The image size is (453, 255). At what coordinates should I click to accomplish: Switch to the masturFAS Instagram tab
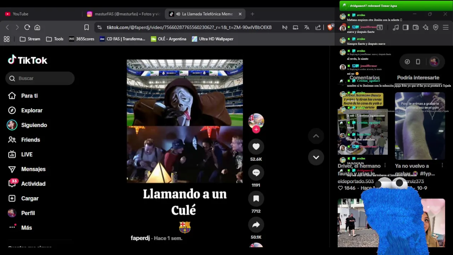[x=124, y=14]
